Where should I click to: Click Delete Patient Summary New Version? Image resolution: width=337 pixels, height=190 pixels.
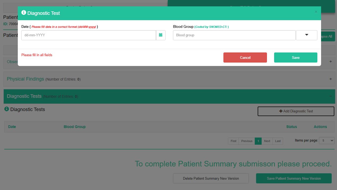pos(211,178)
